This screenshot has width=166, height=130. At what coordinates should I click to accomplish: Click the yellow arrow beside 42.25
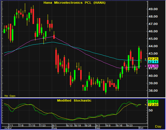tap(146, 59)
